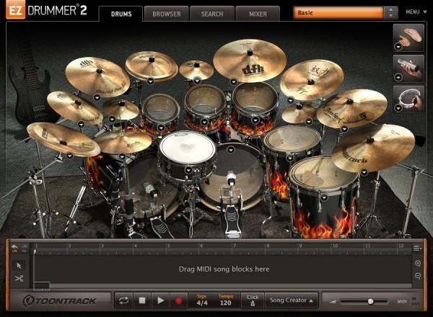Click the snare drum head

(x=187, y=148)
